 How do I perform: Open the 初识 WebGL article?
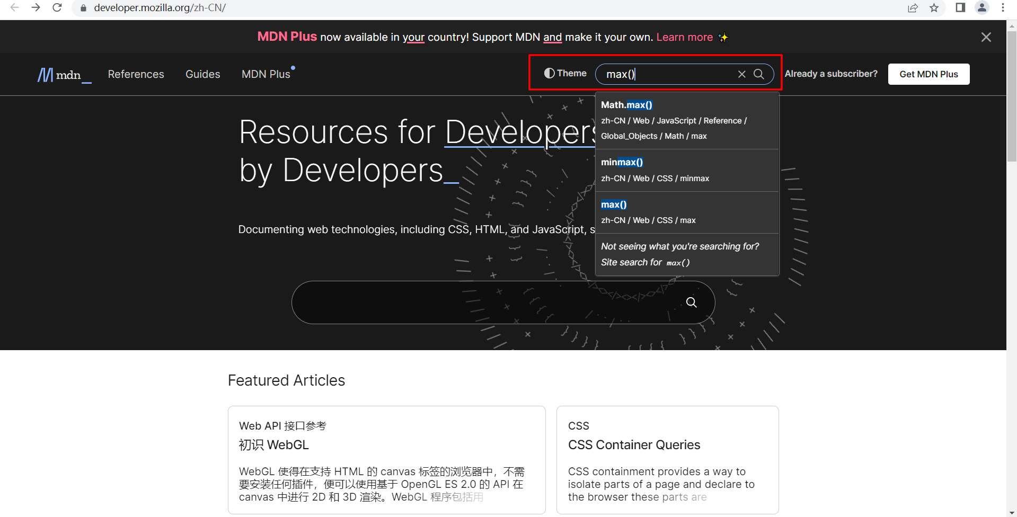coord(274,445)
